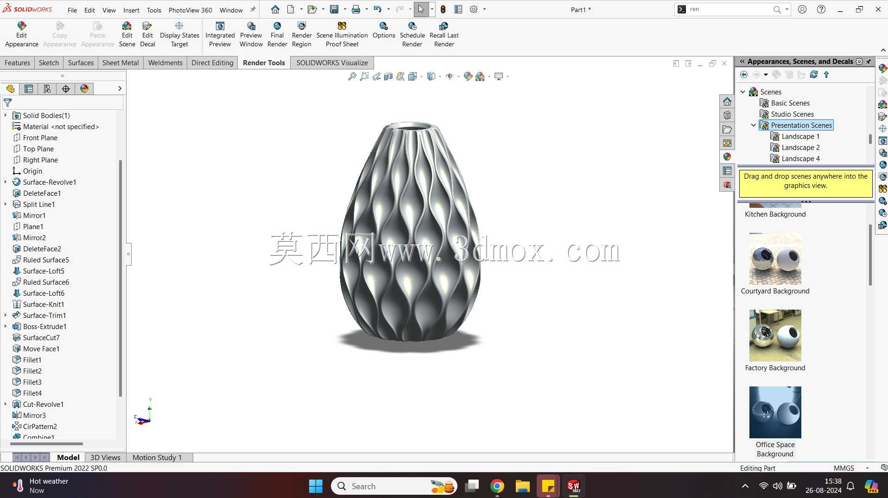Pin the SOLIDWORKS menu bar
The height and width of the screenshot is (498, 888).
[x=253, y=10]
